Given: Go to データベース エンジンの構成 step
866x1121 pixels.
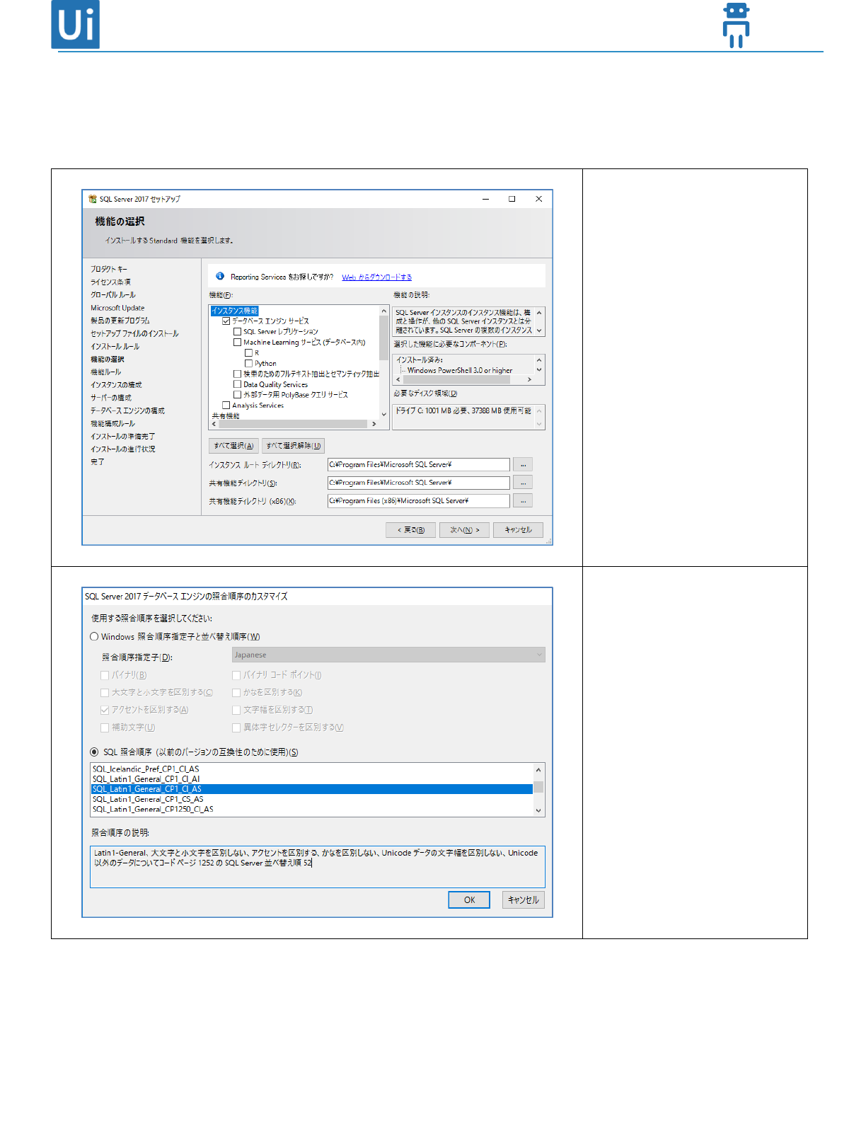Looking at the screenshot, I should pos(127,410).
